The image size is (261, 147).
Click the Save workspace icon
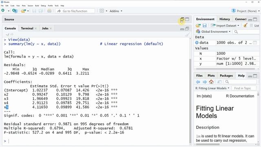click(x=205, y=25)
